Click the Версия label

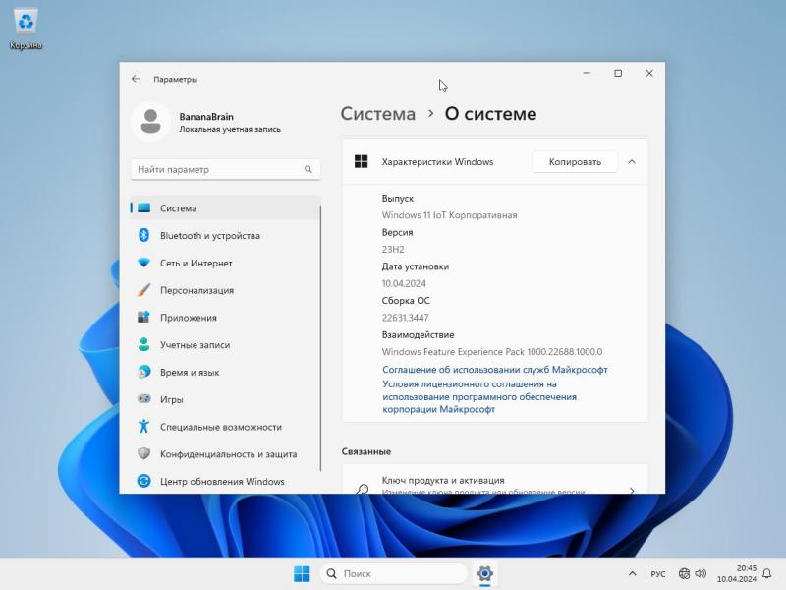click(x=398, y=232)
